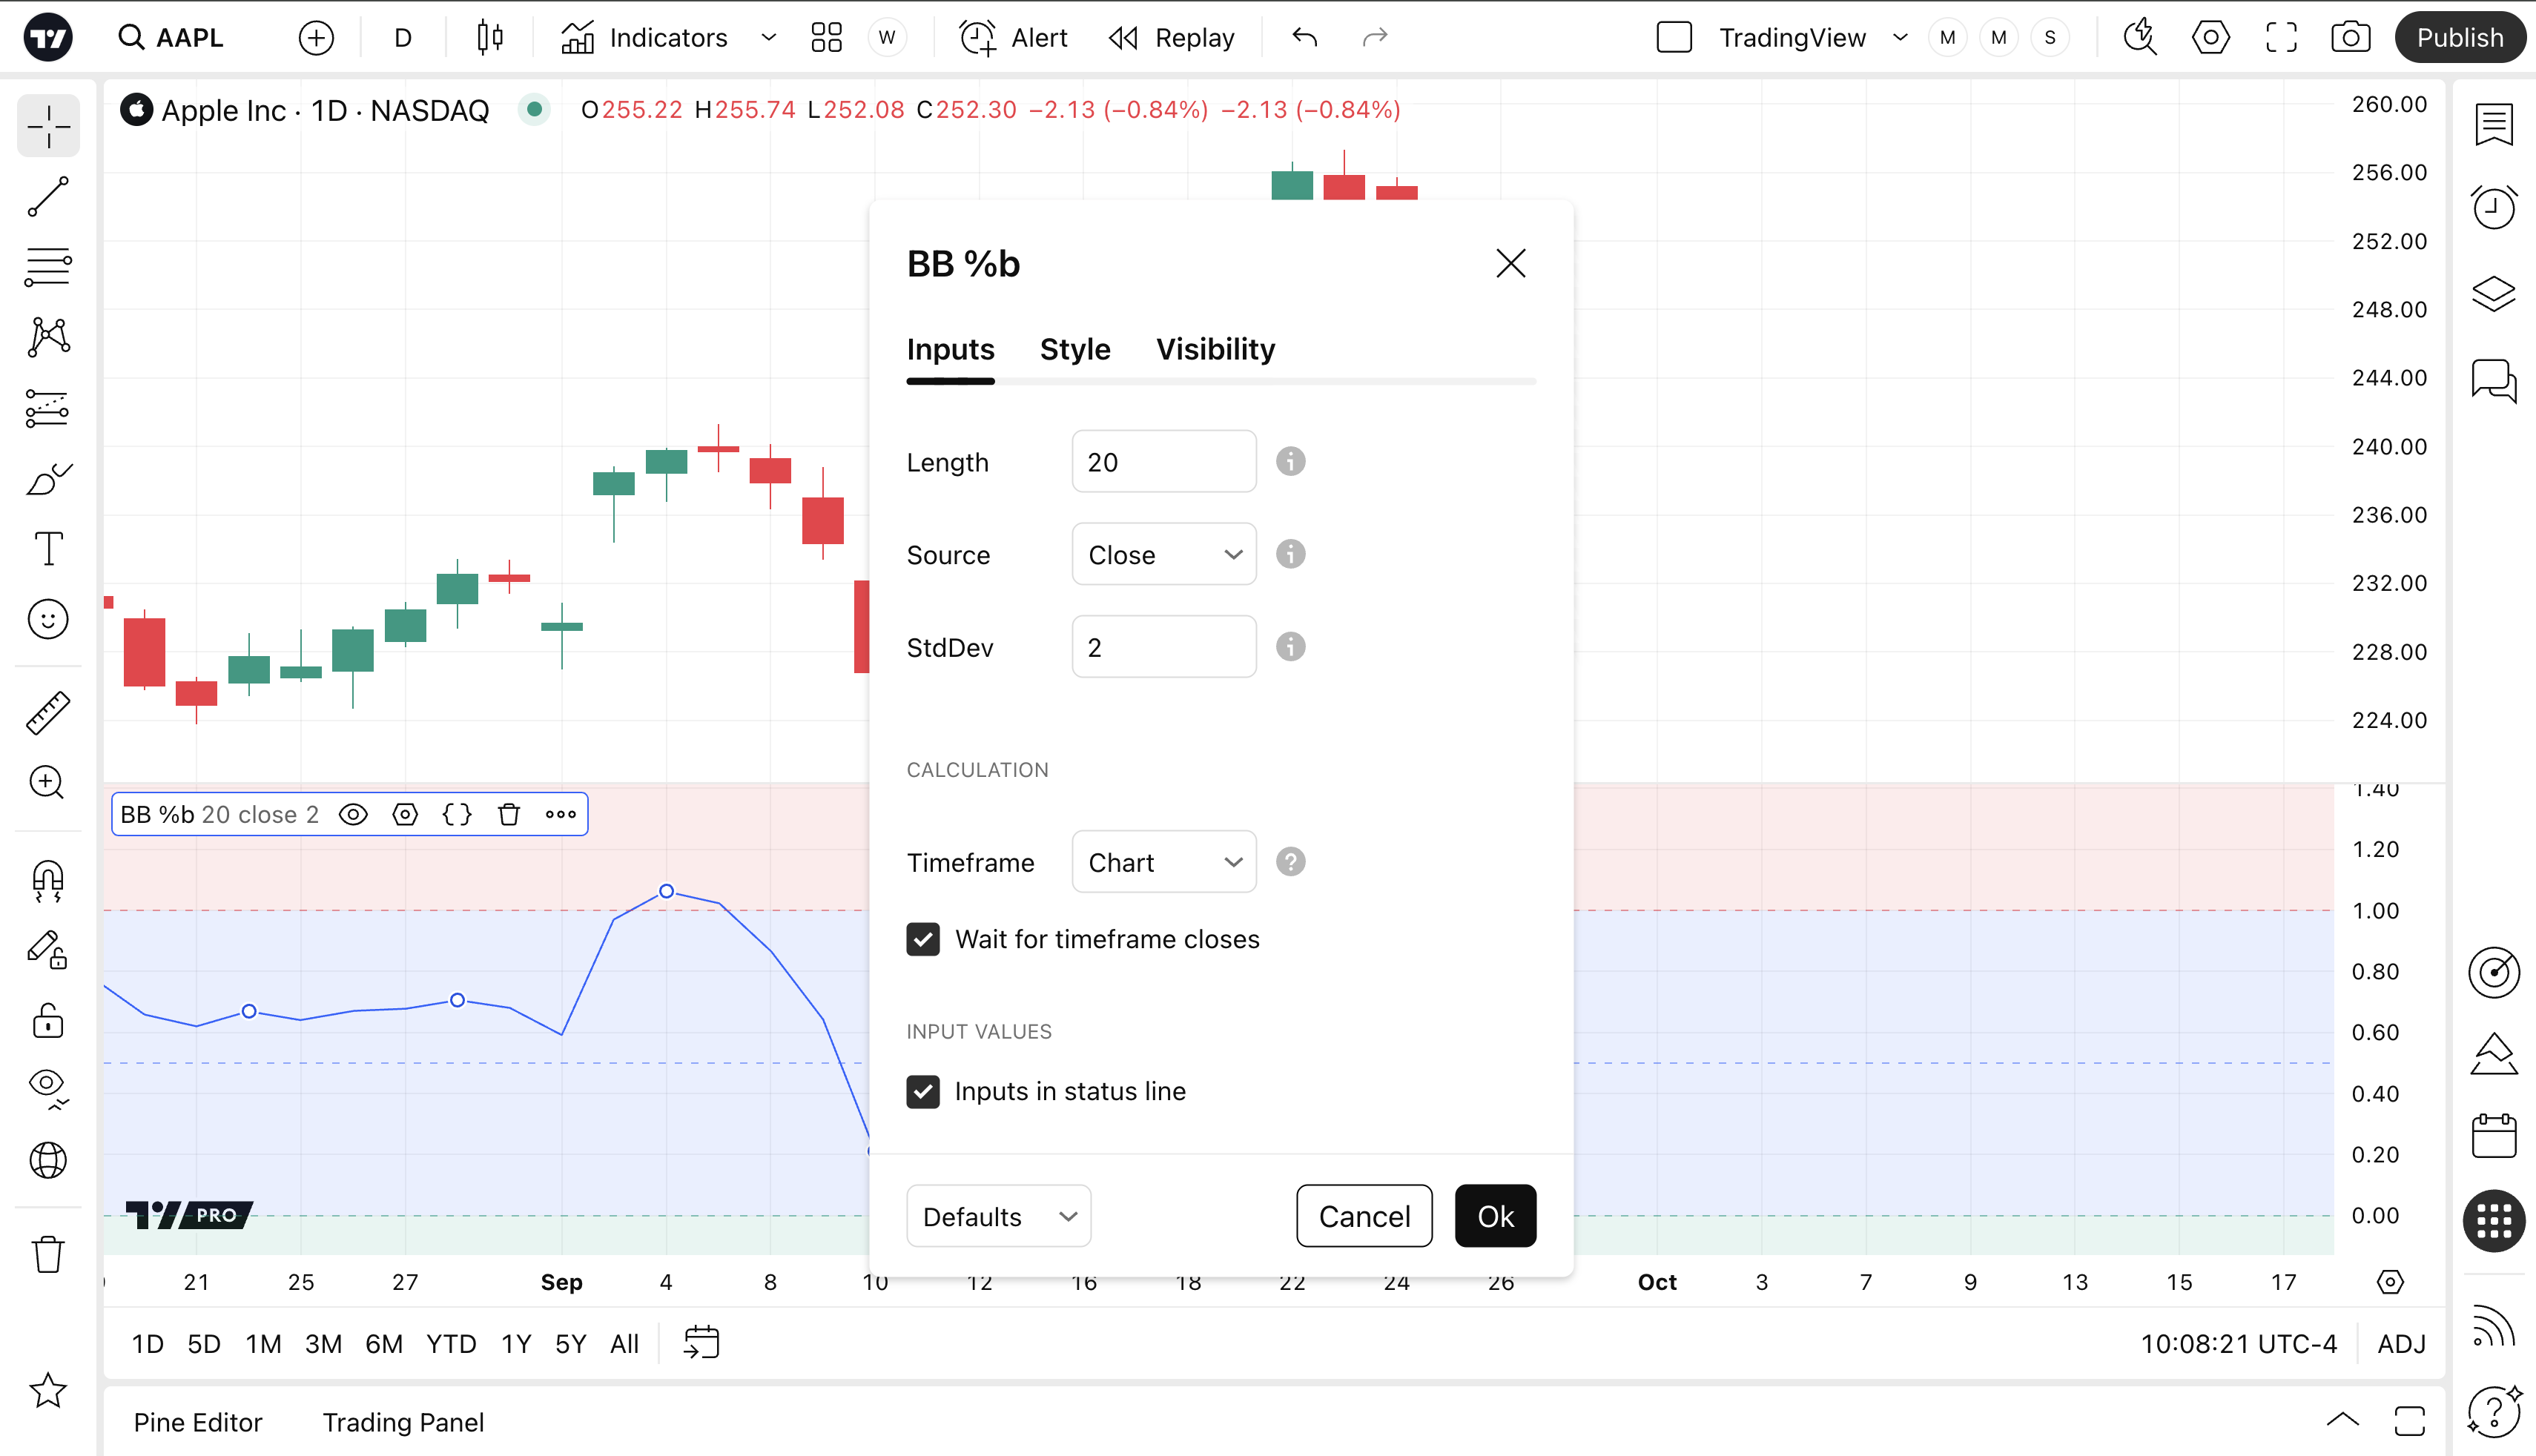Select the Trend Line drawing tool
2536x1456 pixels.
coord(48,197)
